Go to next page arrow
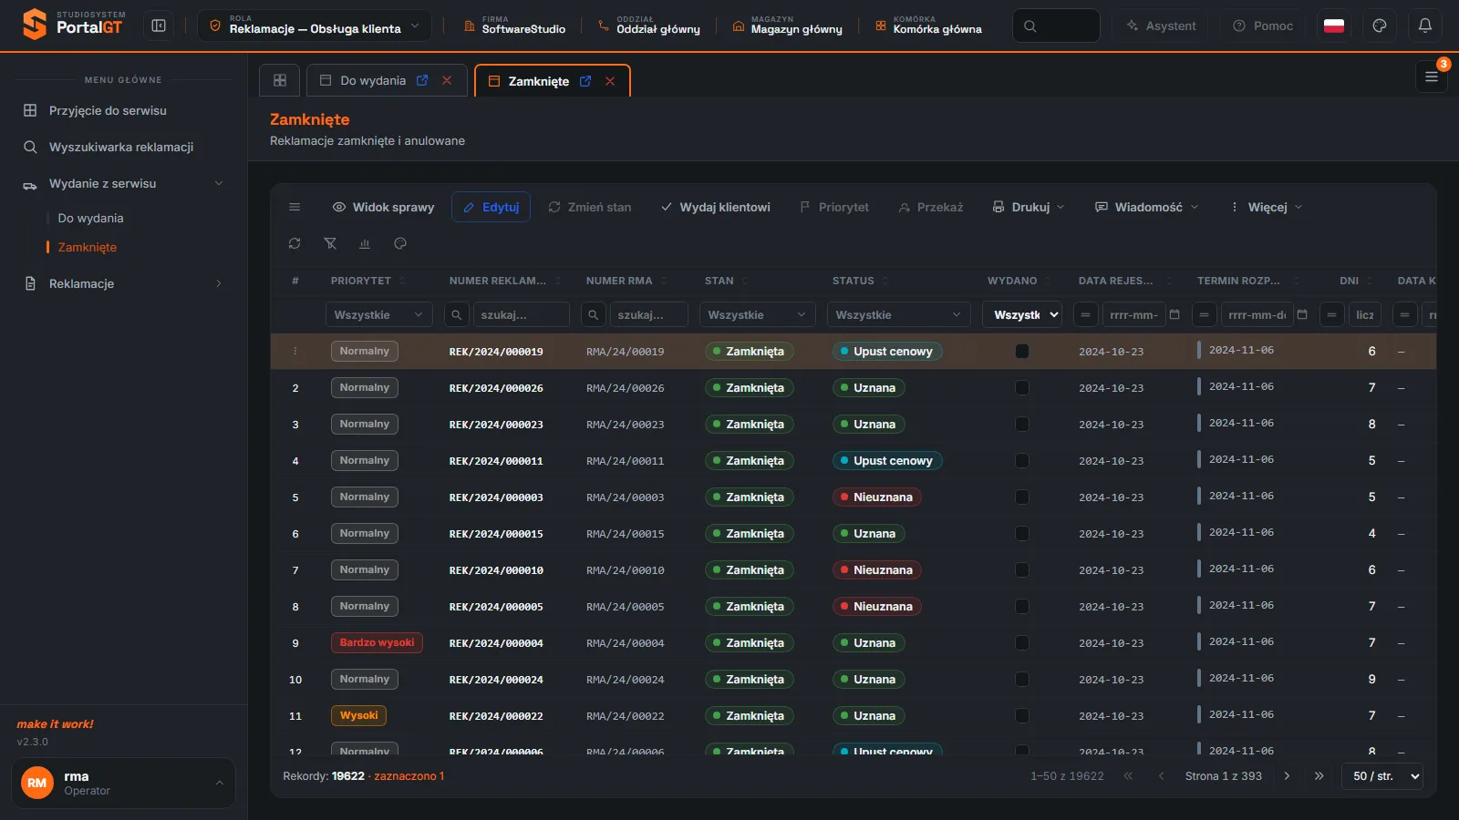The width and height of the screenshot is (1459, 820). [x=1287, y=776]
